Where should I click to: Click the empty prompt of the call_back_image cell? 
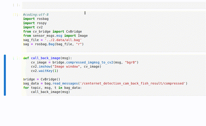click(16, 58)
